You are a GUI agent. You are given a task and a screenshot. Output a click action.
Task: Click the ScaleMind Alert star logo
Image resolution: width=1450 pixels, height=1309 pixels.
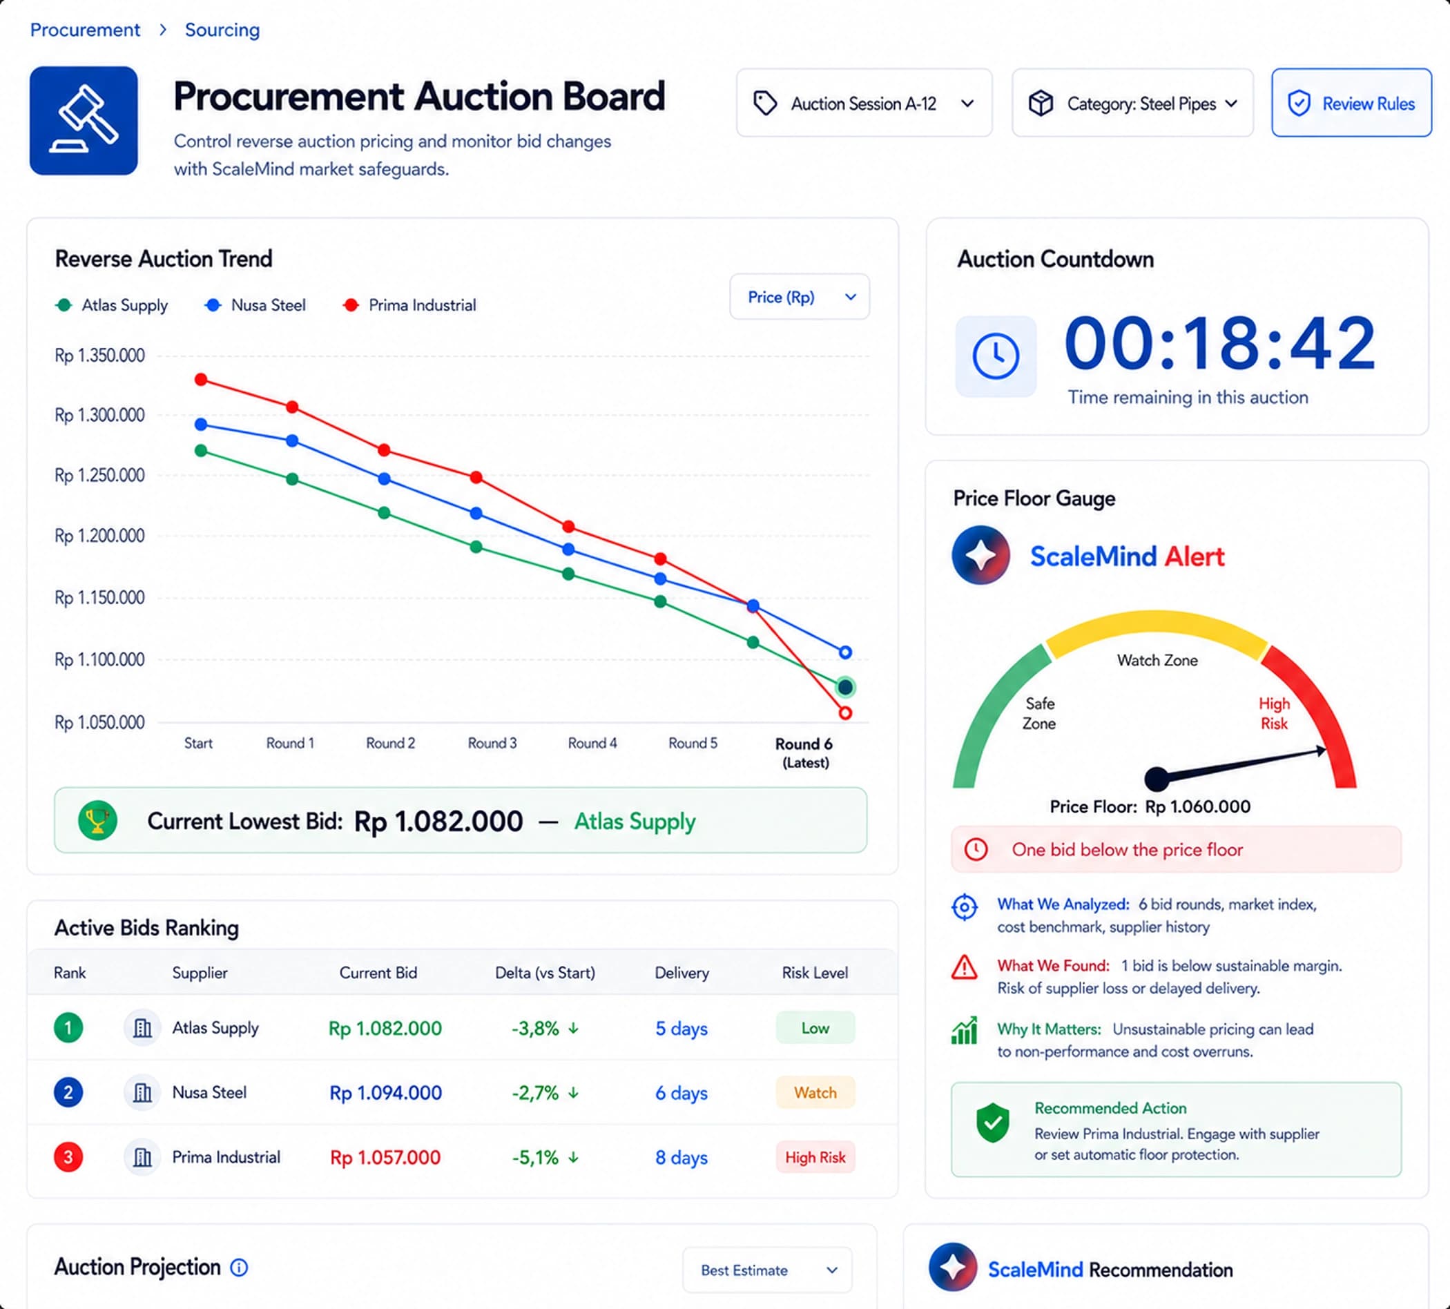[981, 555]
